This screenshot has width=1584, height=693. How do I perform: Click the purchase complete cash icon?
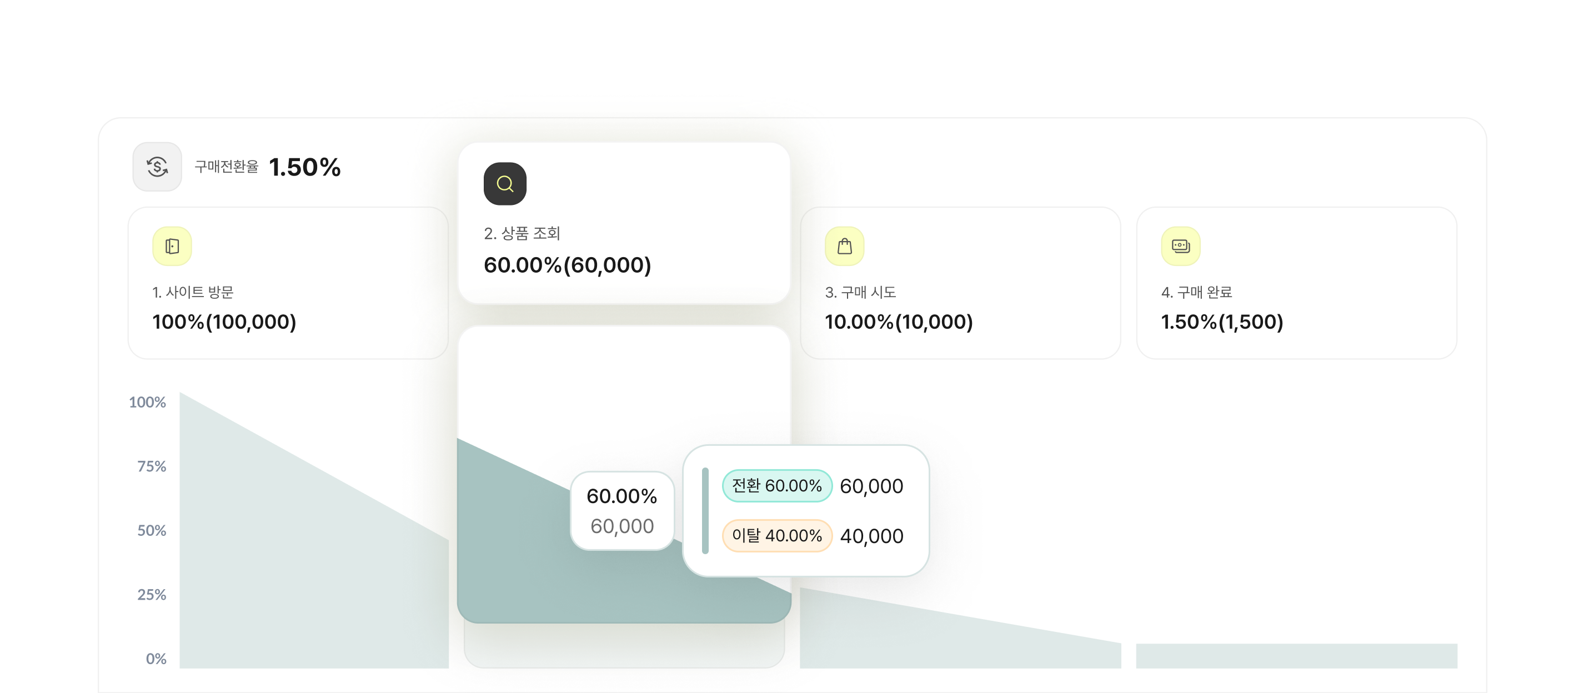(x=1181, y=246)
